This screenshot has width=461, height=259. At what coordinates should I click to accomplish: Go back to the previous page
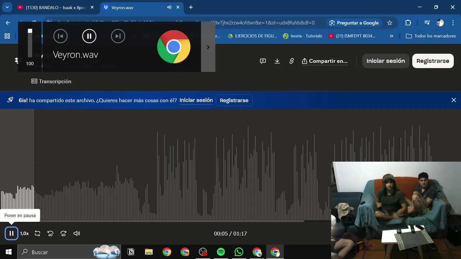(x=8, y=23)
